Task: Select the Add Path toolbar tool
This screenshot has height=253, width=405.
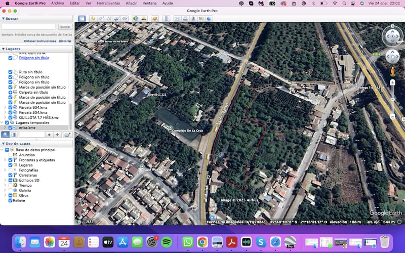Action: tap(109, 19)
